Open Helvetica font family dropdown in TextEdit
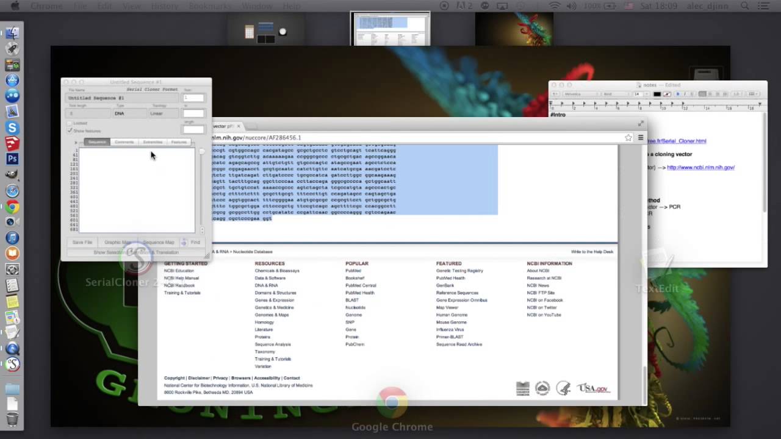This screenshot has height=439, width=781. coord(582,94)
